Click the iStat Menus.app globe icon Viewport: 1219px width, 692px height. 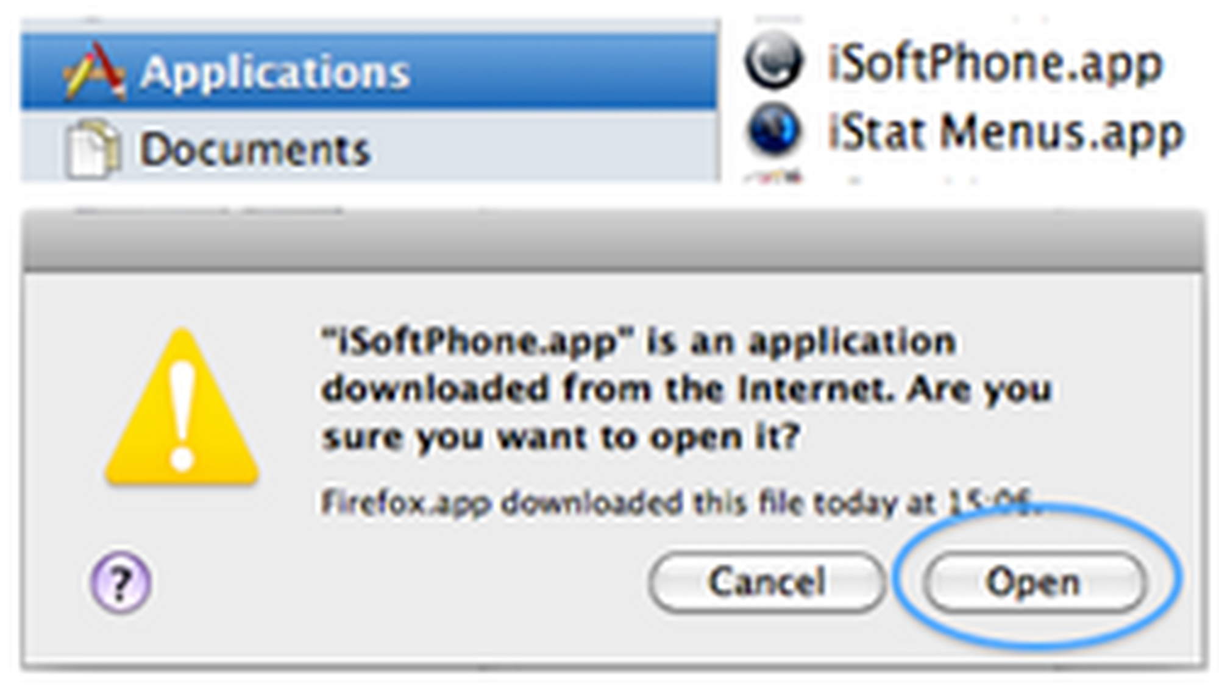pos(773,130)
